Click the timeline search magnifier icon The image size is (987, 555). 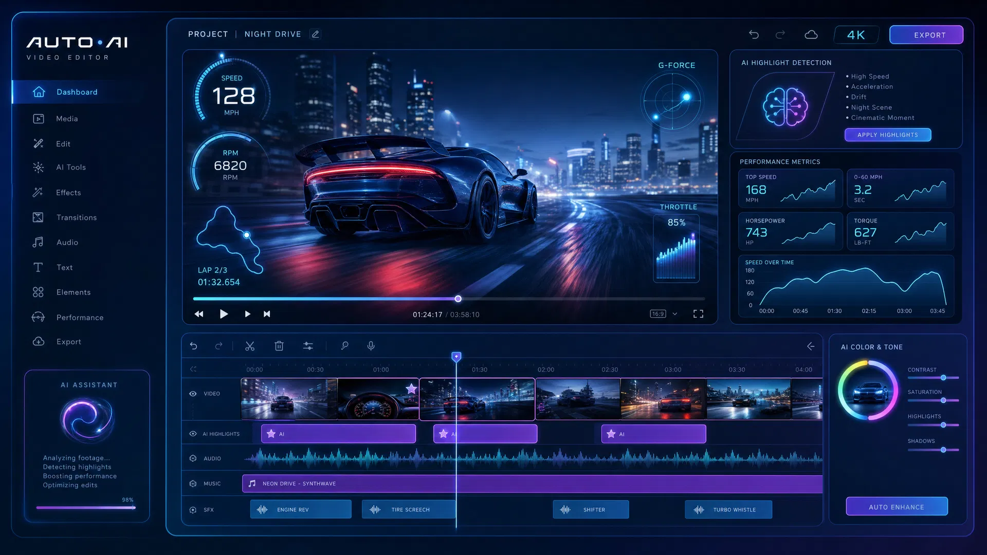click(x=344, y=346)
